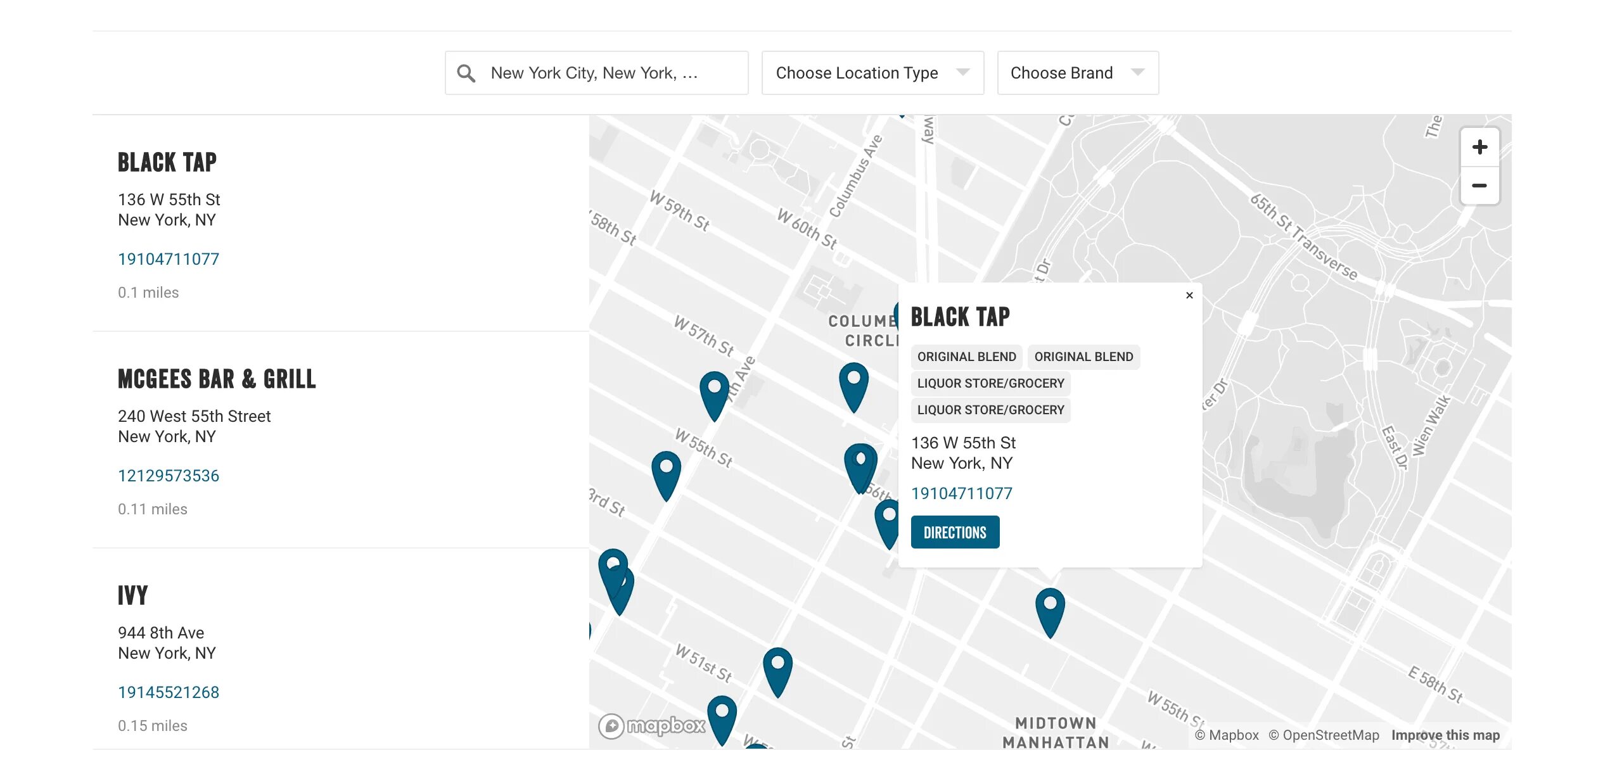Screen dimensions: 1603x774
Task: Click the map pin below the popup
Action: click(1049, 609)
